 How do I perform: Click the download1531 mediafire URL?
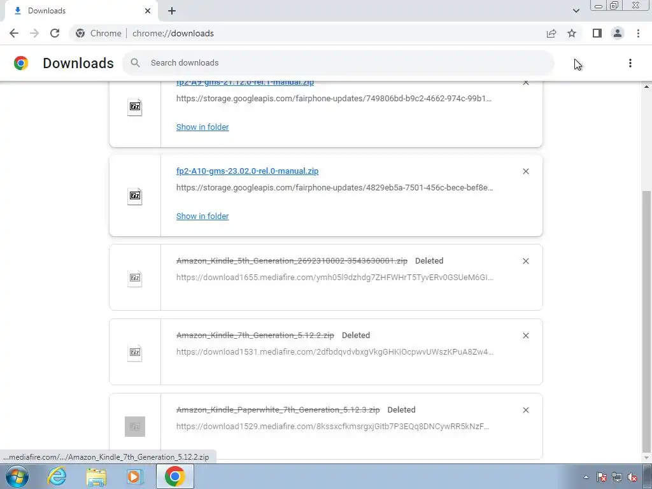point(335,351)
